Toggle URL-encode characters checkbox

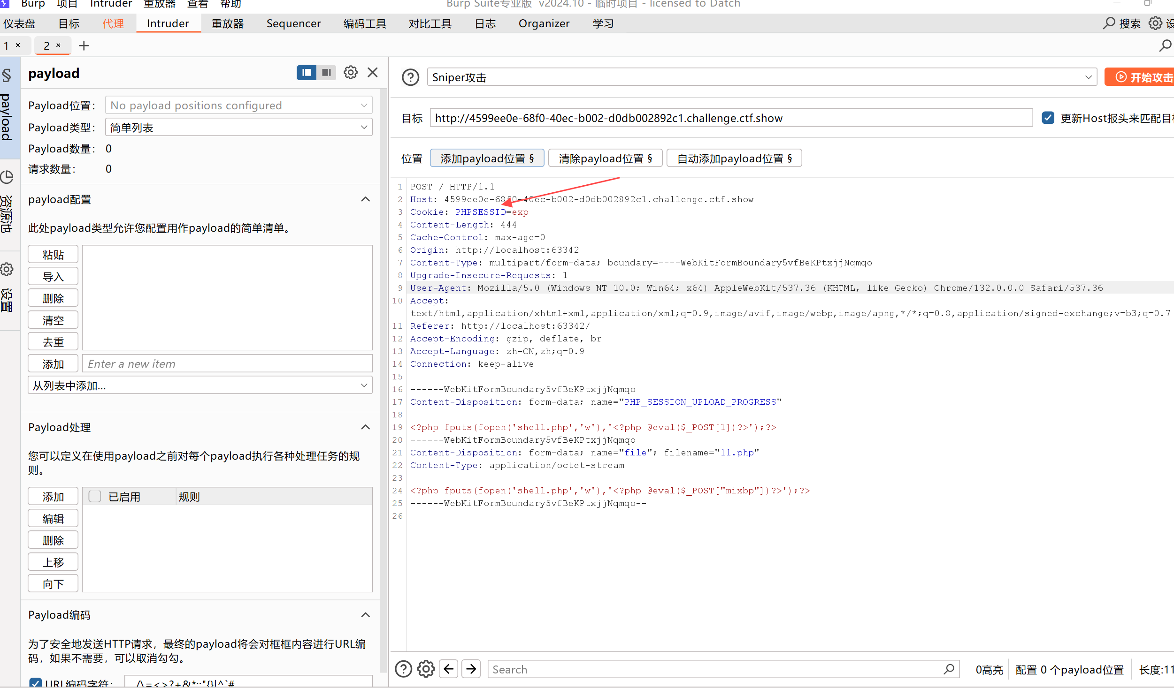[35, 683]
